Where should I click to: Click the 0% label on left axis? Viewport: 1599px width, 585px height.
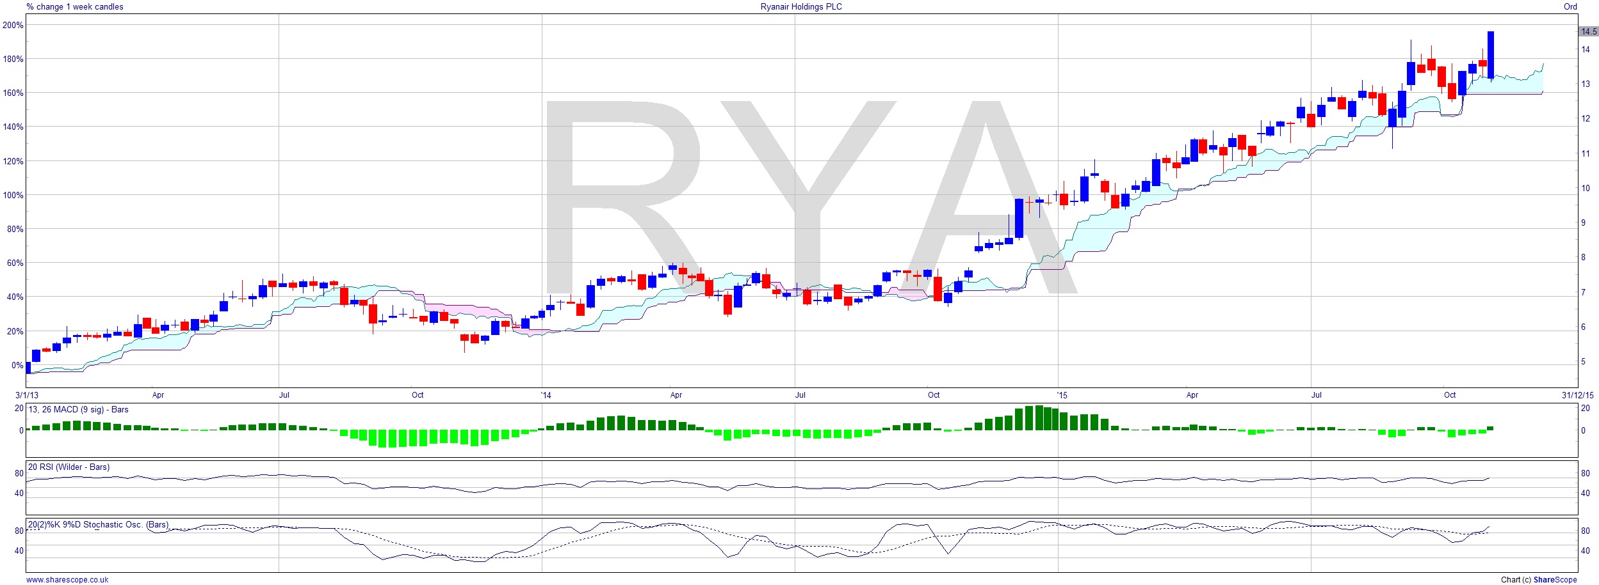click(x=17, y=365)
